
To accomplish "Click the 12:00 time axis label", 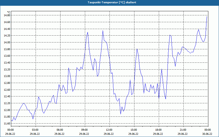I will point(110,130).
